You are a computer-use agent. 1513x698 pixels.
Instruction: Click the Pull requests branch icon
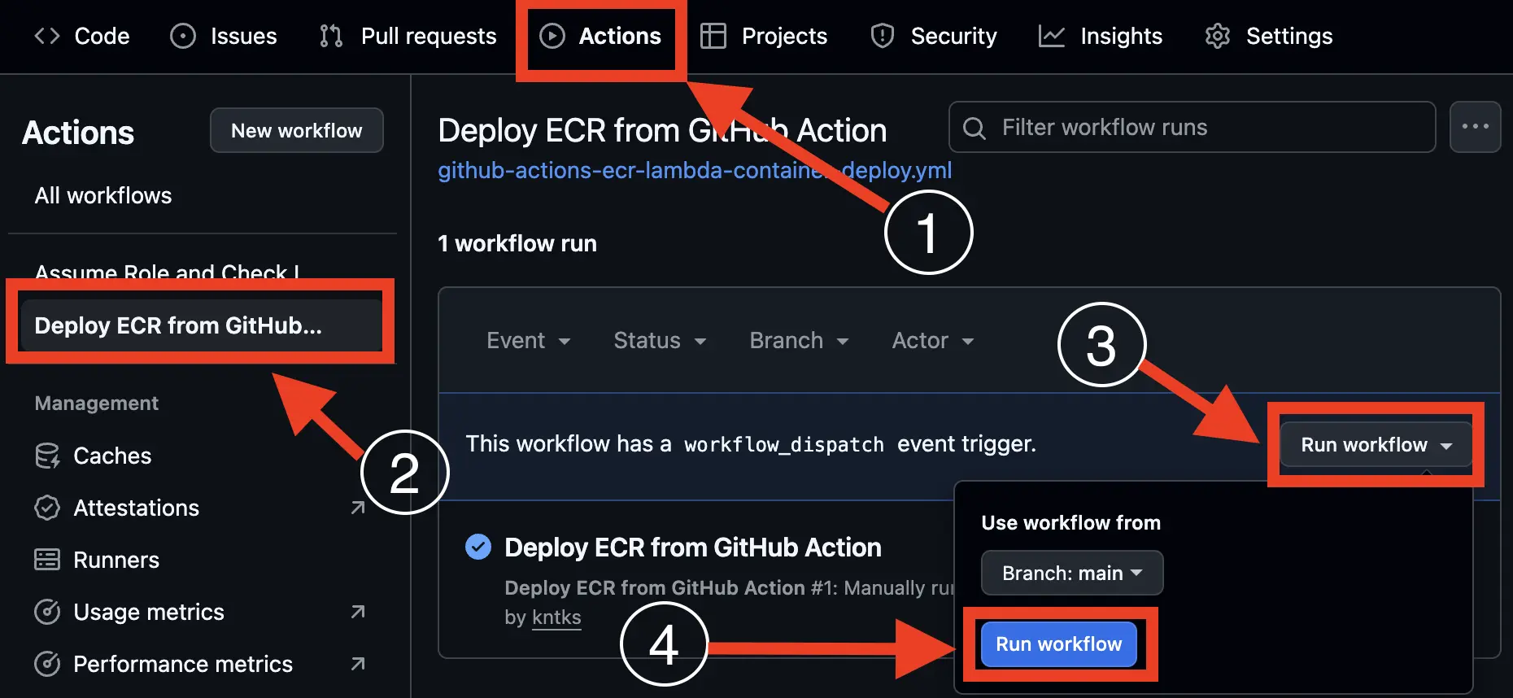click(331, 36)
